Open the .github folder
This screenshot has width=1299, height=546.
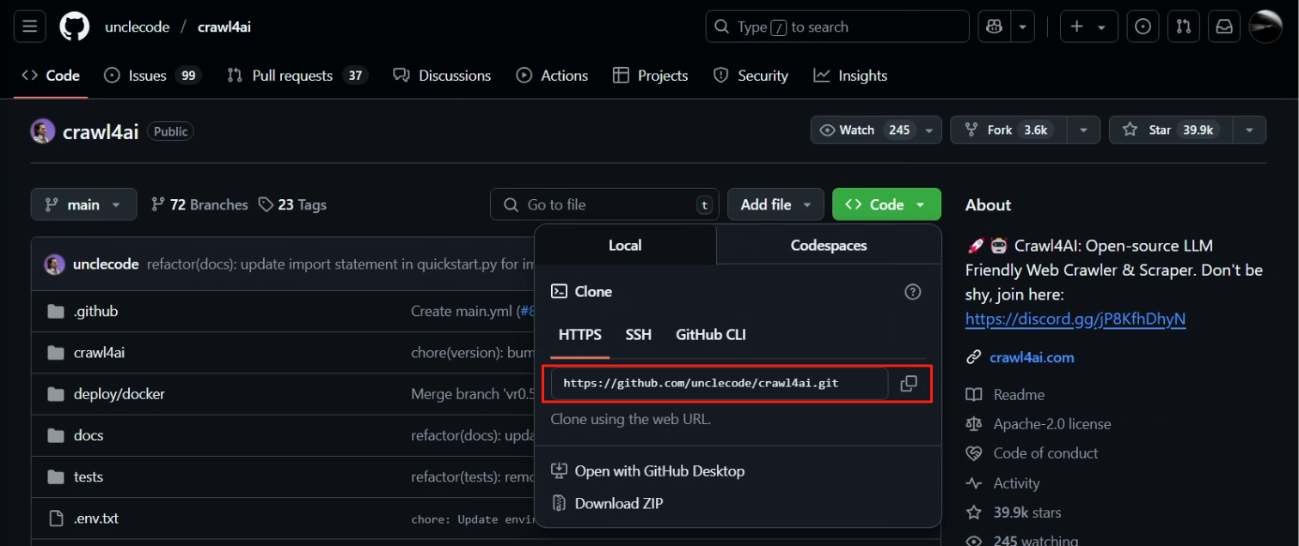pyautogui.click(x=95, y=311)
